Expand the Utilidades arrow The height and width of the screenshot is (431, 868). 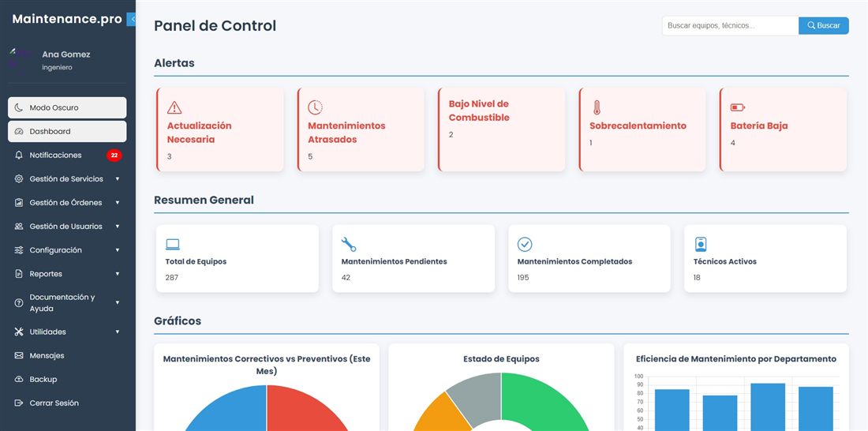pos(118,332)
